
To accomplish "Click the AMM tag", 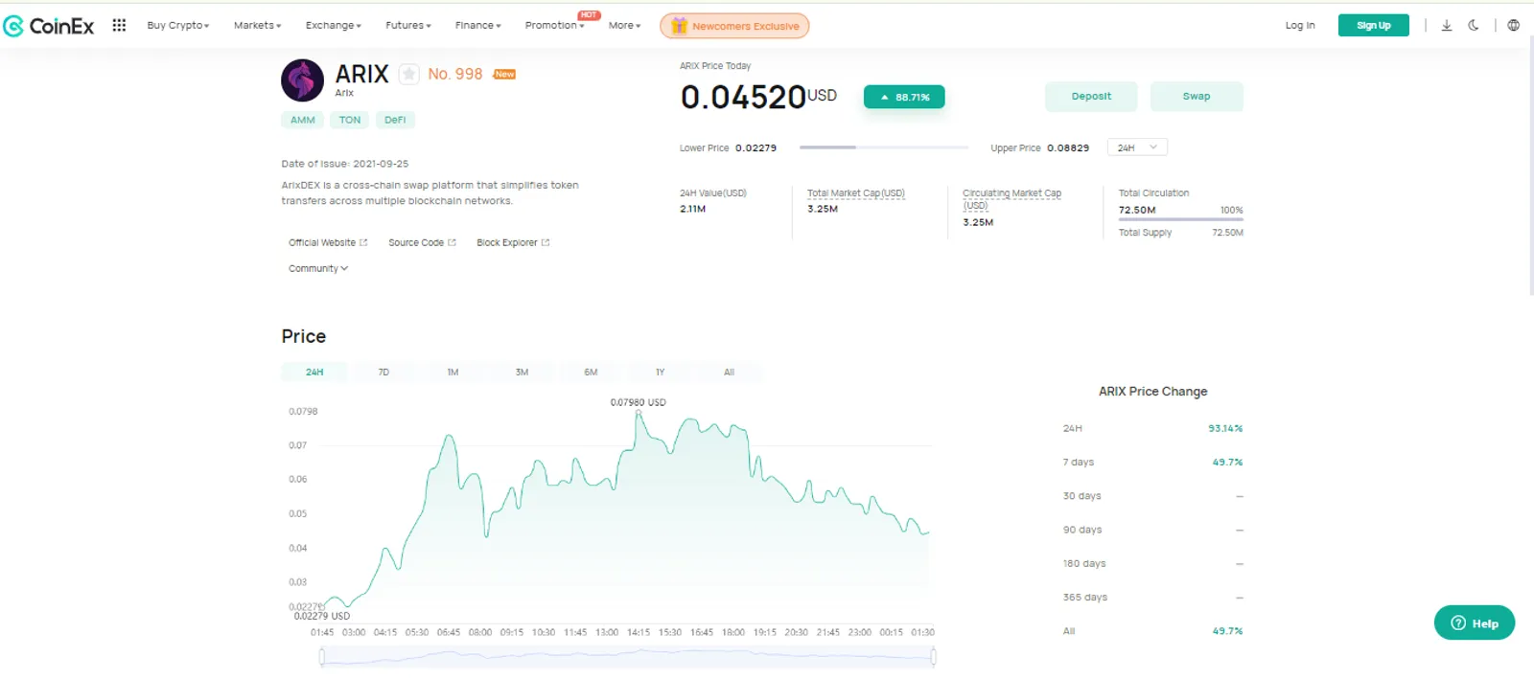I will pos(303,121).
